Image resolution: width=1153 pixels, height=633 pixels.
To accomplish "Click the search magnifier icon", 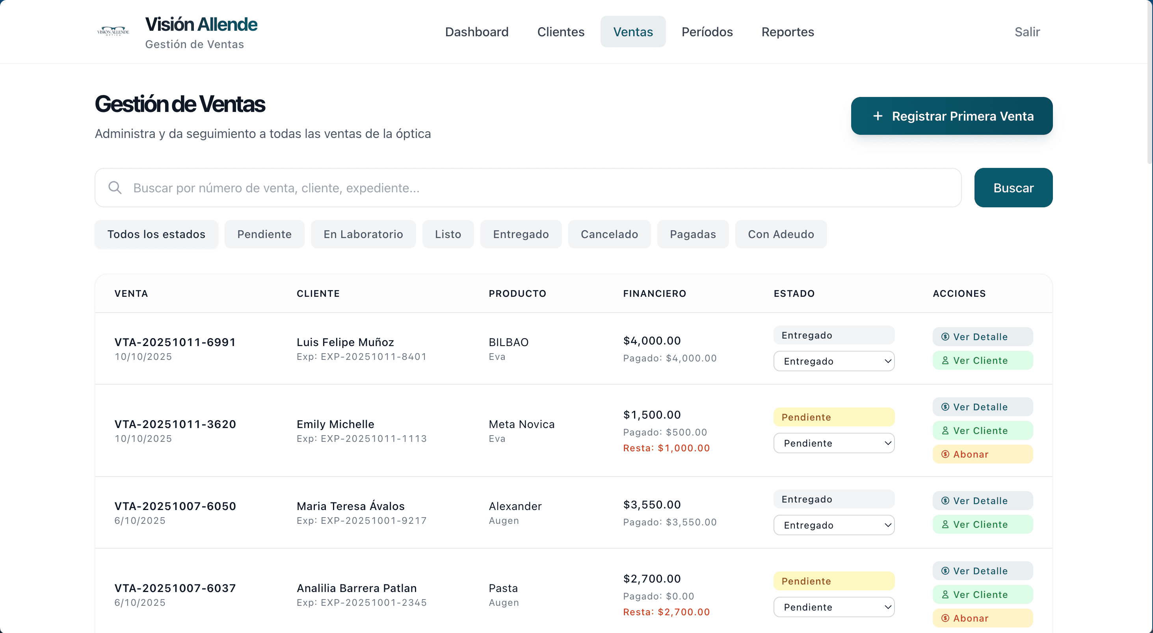I will point(115,188).
